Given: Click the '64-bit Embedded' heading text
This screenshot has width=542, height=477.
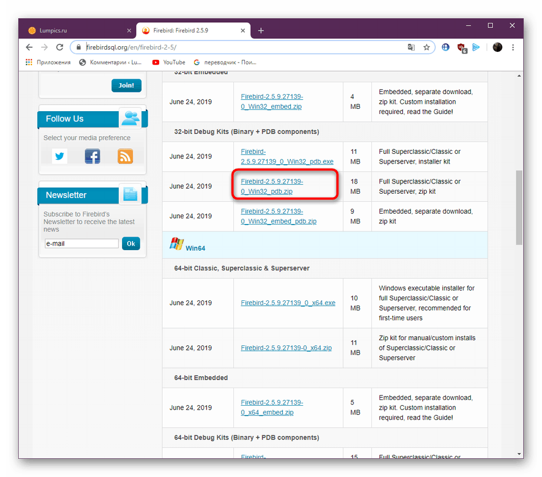Looking at the screenshot, I should (201, 378).
